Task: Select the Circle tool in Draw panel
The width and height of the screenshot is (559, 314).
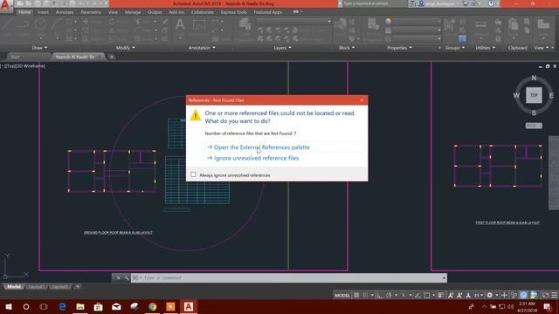Action: [x=41, y=24]
